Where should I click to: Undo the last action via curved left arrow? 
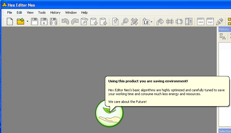65,21
